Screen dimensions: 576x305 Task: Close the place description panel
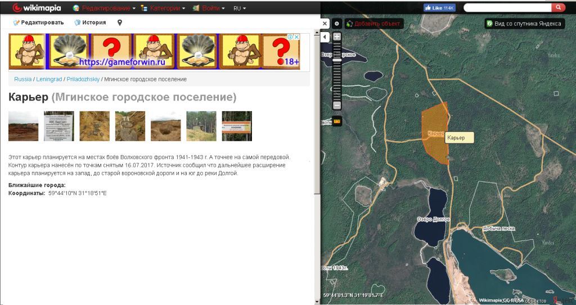(x=325, y=24)
